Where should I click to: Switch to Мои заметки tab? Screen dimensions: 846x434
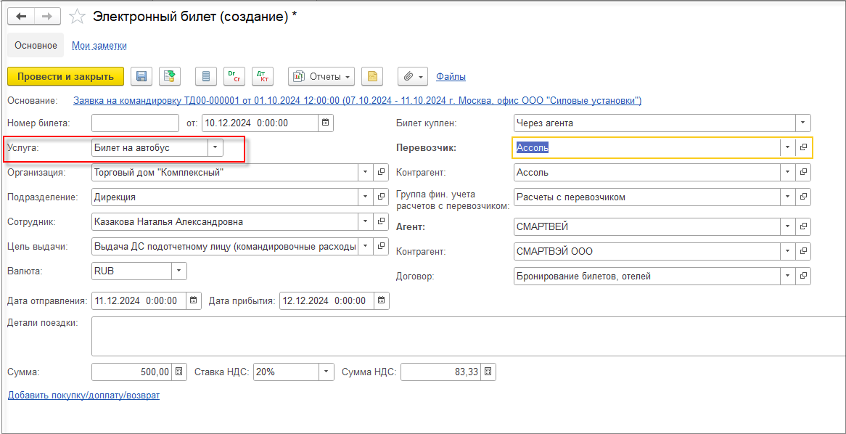pos(99,45)
